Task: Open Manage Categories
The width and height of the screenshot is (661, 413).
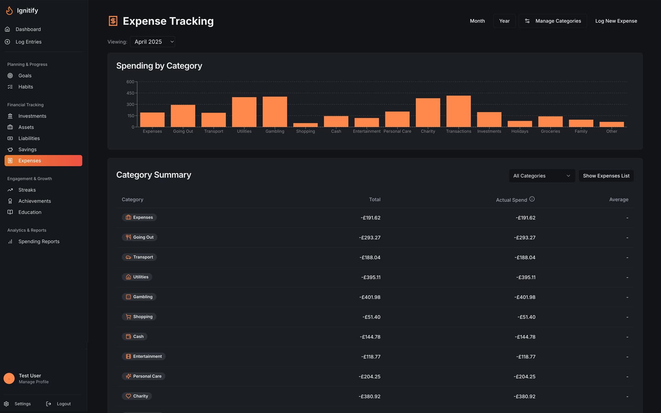Action: point(553,21)
